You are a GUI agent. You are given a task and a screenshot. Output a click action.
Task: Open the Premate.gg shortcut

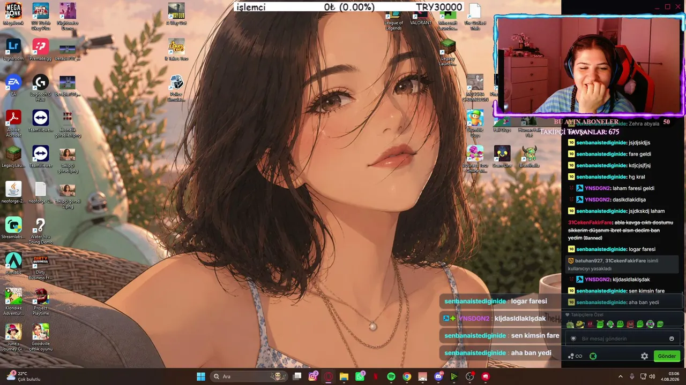40,50
